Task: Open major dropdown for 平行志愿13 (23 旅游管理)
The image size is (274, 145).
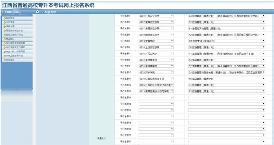Action: coord(227,91)
